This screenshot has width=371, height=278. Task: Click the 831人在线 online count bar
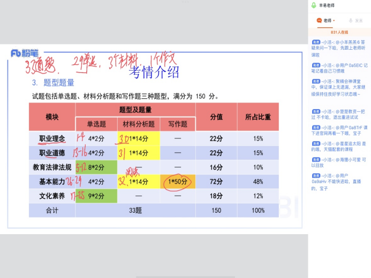click(x=339, y=32)
